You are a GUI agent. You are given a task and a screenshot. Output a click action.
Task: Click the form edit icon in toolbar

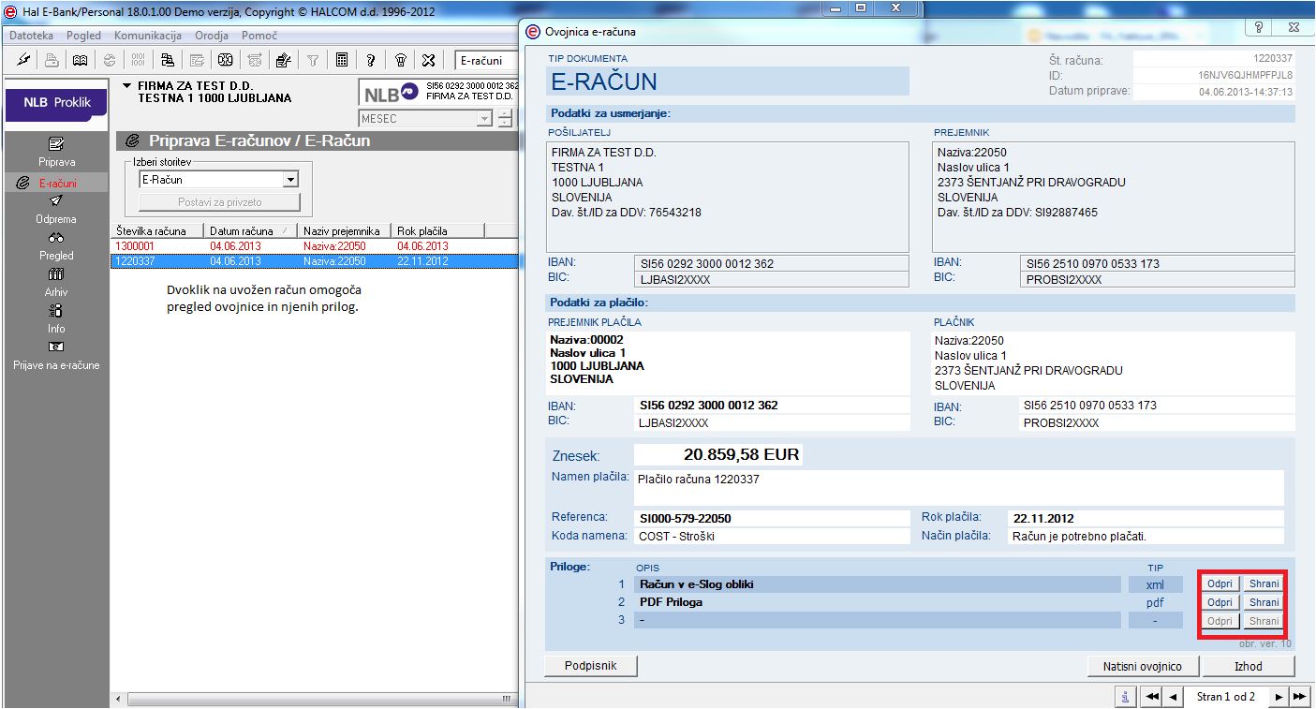tap(197, 60)
